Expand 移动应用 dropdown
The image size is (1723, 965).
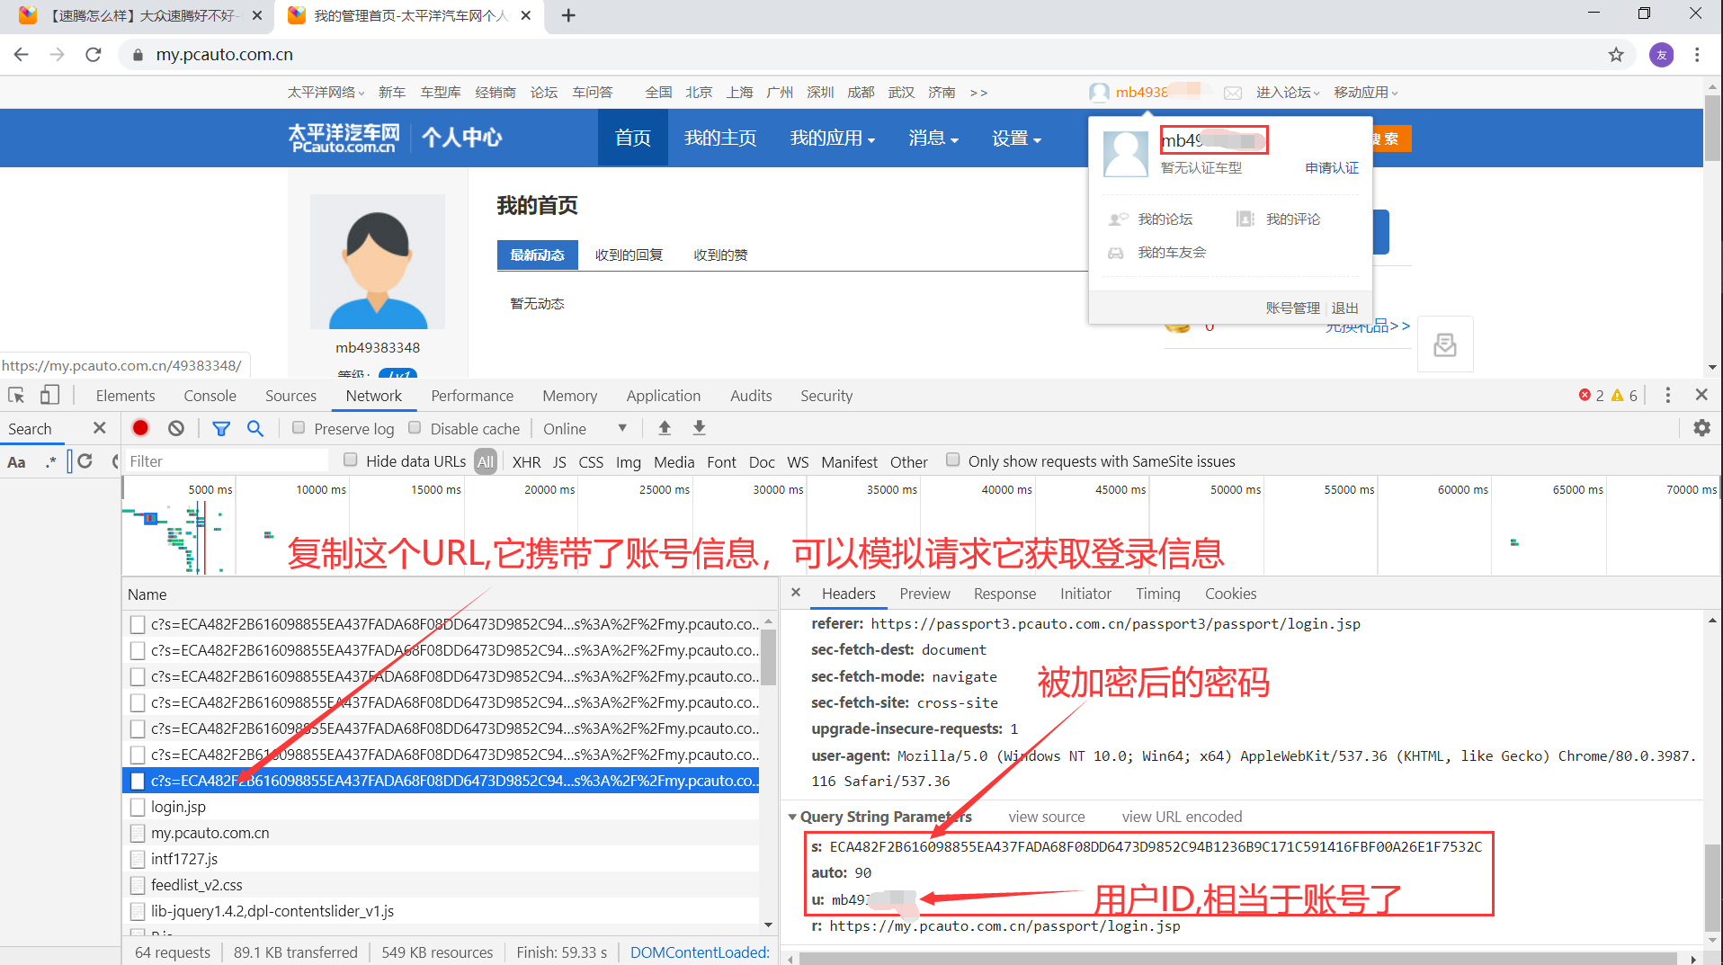coord(1366,93)
